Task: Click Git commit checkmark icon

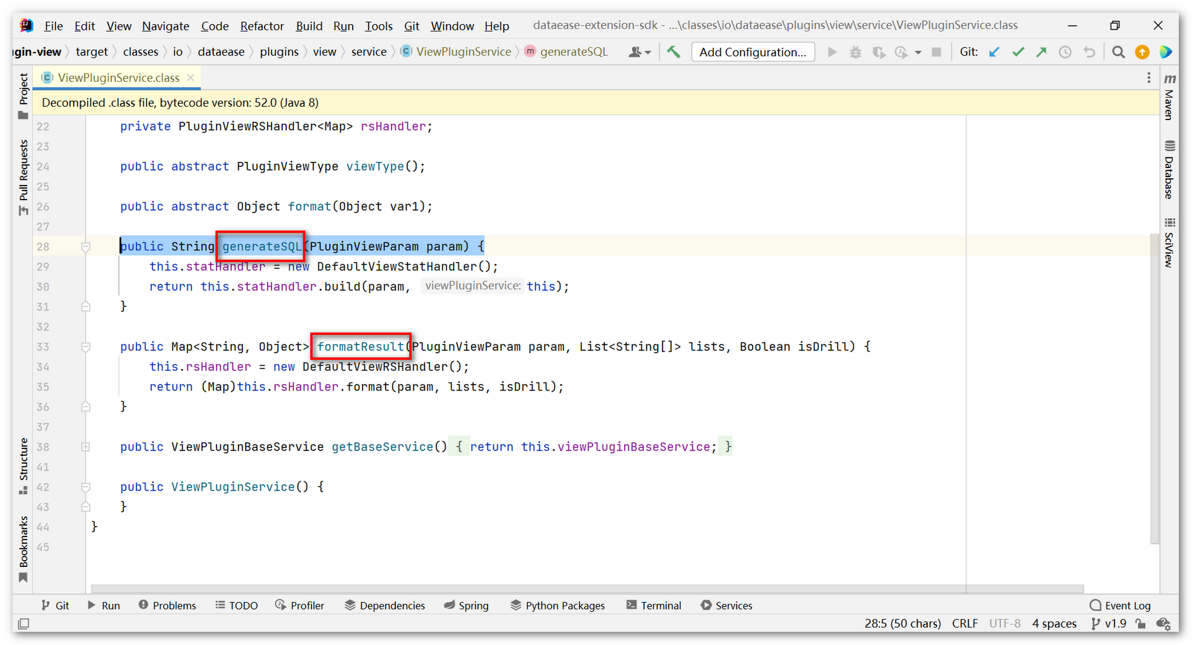Action: point(1017,52)
